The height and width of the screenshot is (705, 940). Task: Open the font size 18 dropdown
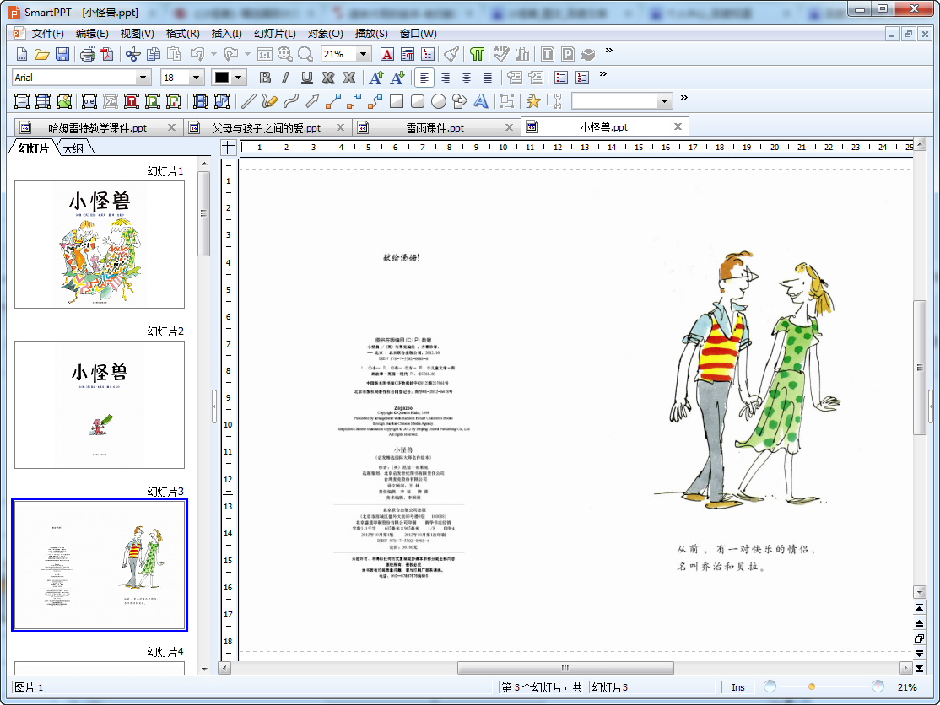pos(196,78)
